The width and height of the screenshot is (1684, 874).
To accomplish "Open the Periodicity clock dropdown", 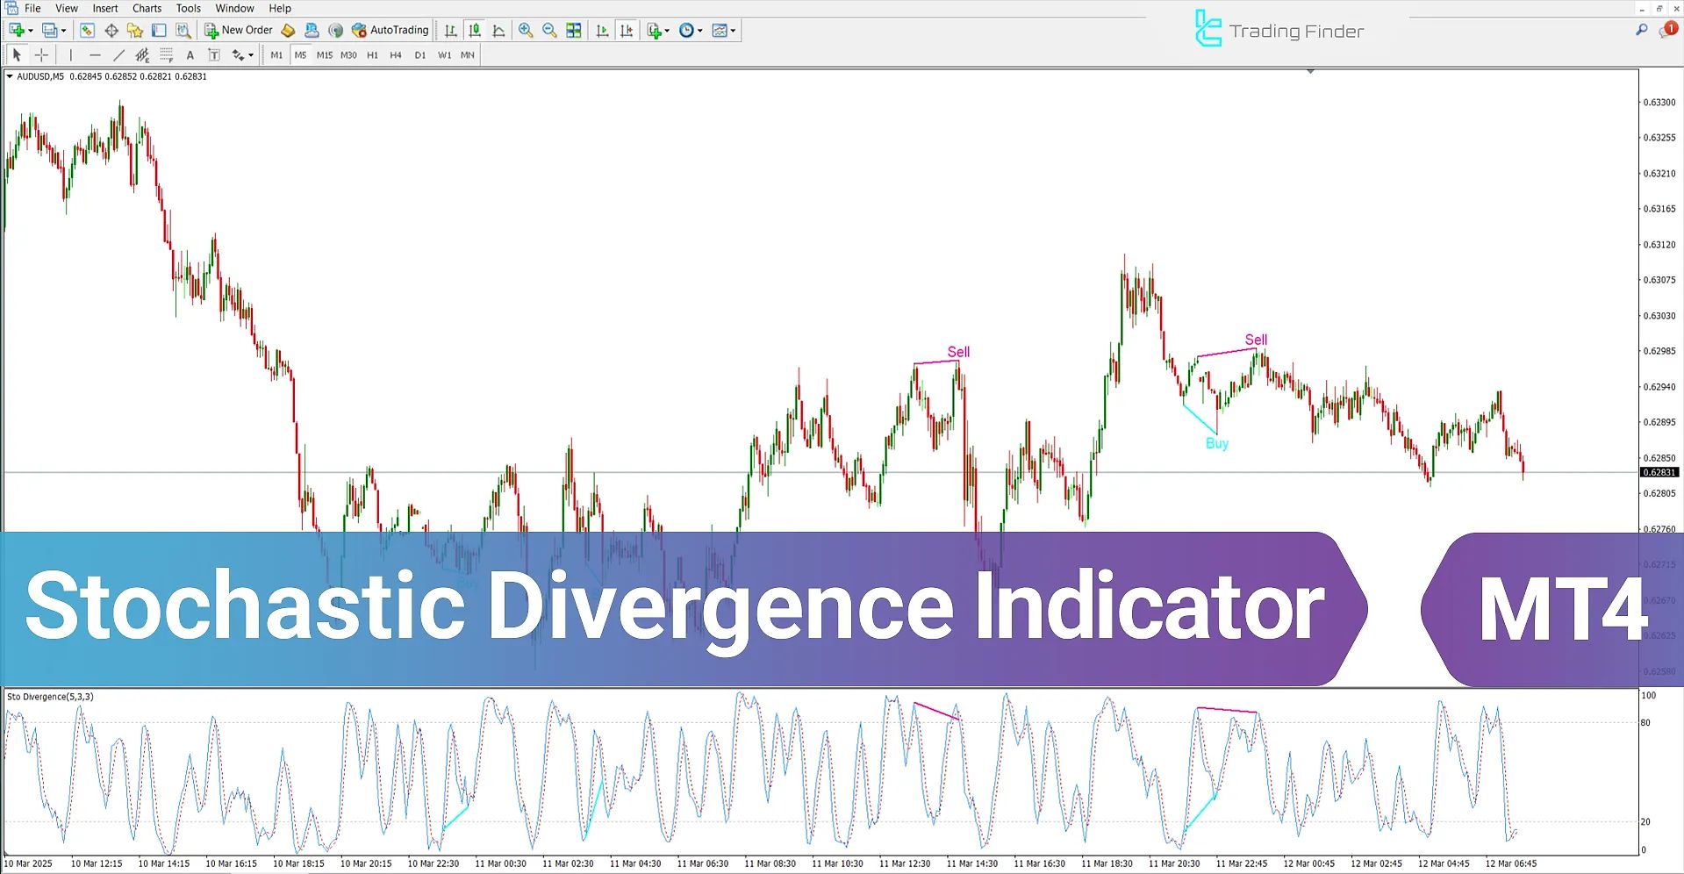I will (x=691, y=31).
